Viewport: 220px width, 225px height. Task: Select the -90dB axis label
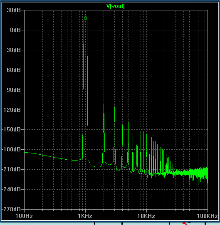(x=13, y=90)
